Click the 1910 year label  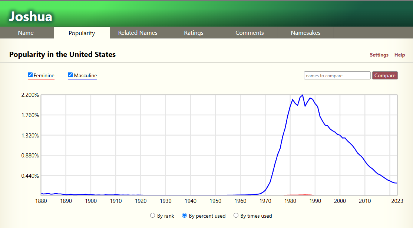tap(116, 201)
